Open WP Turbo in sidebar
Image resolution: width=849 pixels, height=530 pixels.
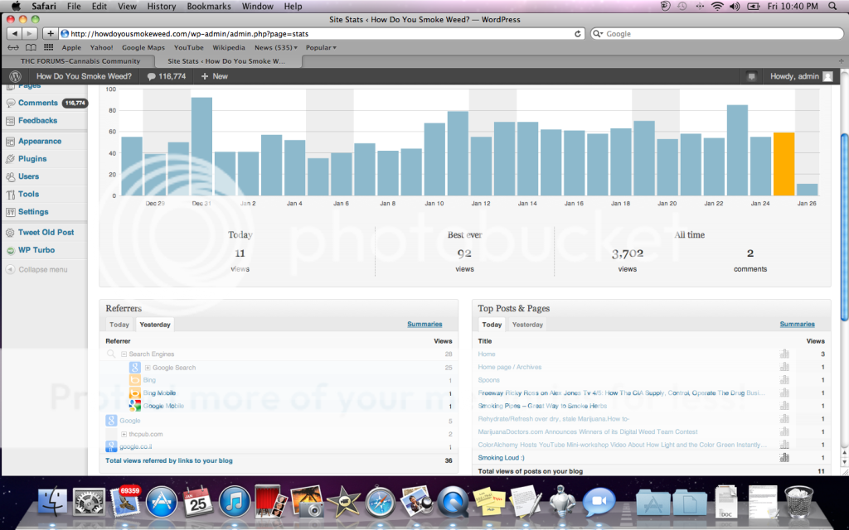coord(36,250)
